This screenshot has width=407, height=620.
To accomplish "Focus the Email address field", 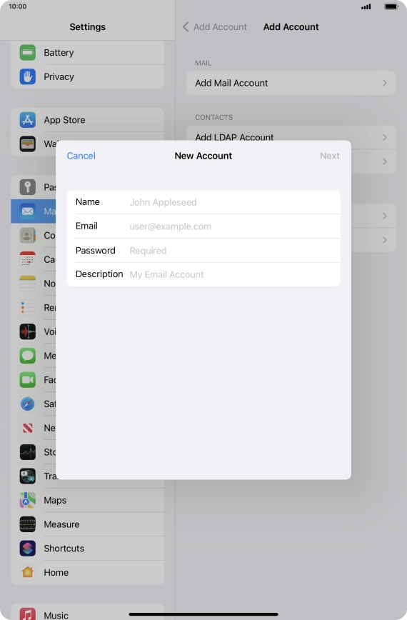I will pyautogui.click(x=203, y=226).
